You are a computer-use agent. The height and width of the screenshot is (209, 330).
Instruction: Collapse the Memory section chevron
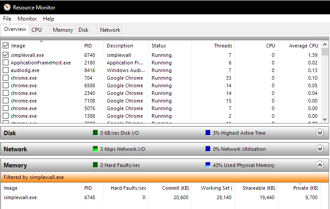point(320,165)
